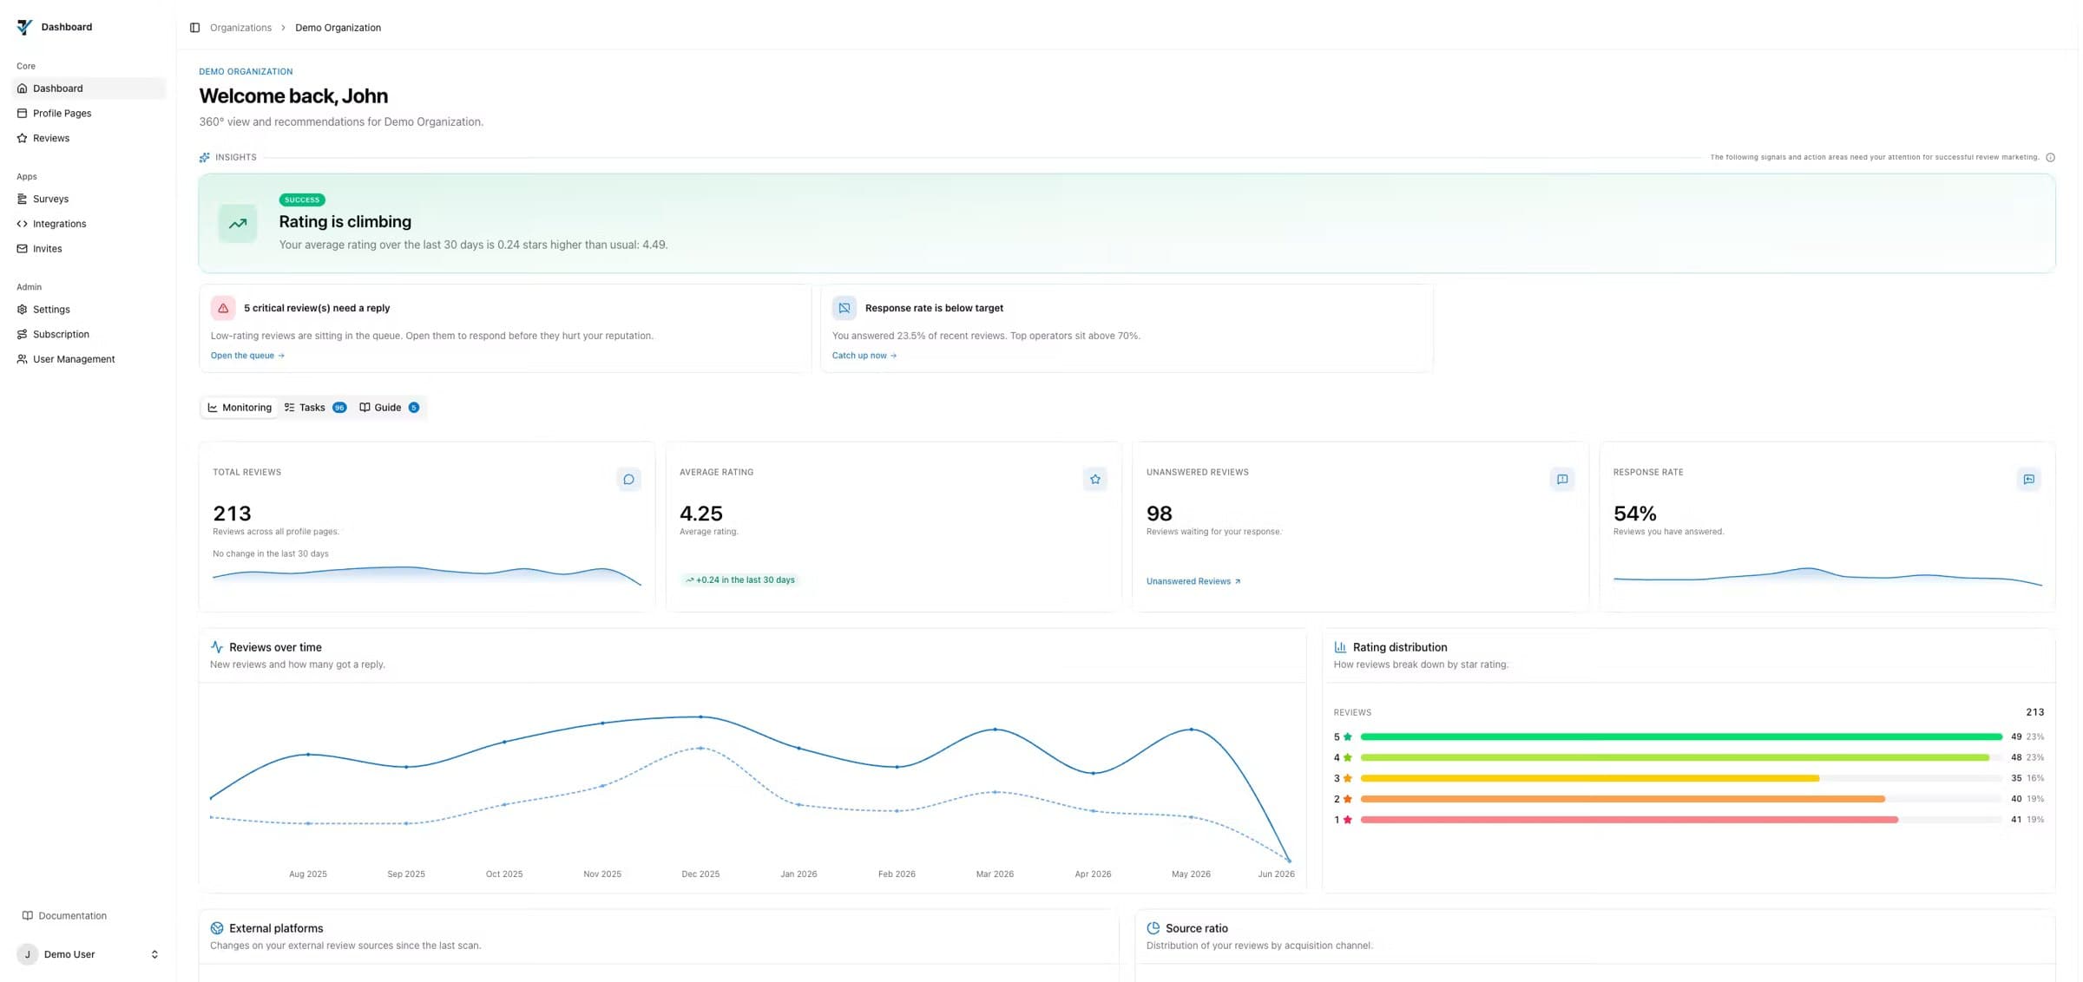This screenshot has width=2083, height=982.
Task: Click the +0.24 in the last 30 days badge
Action: pyautogui.click(x=740, y=580)
